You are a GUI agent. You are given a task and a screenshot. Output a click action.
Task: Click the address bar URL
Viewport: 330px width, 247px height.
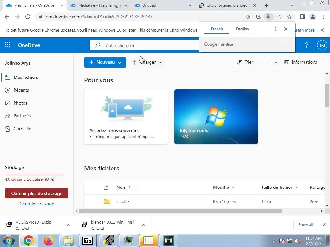(99, 17)
